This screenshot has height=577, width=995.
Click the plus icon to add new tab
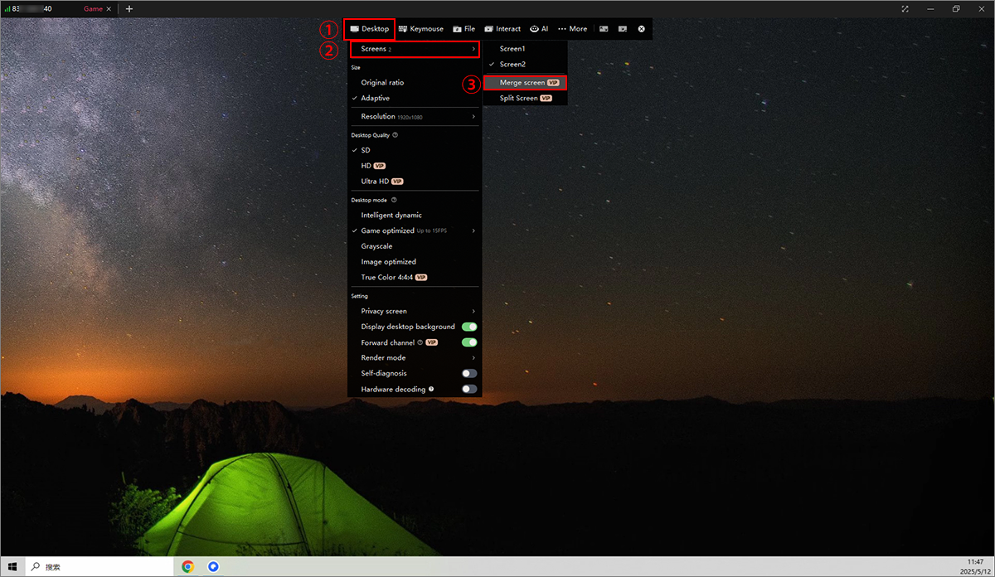point(129,8)
